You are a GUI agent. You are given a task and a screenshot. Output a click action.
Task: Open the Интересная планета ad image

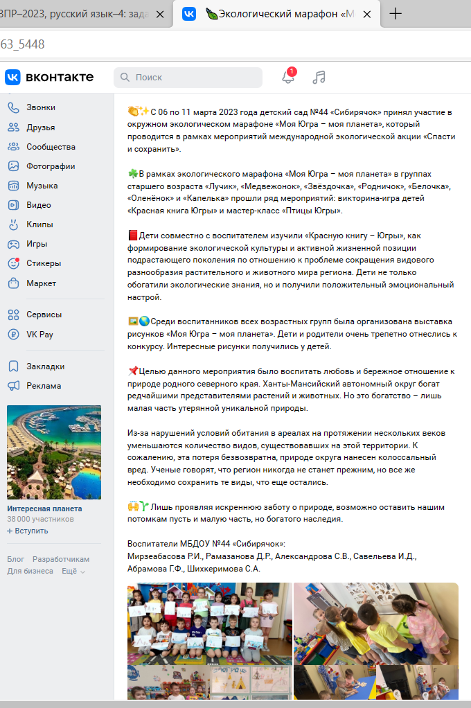click(x=54, y=452)
